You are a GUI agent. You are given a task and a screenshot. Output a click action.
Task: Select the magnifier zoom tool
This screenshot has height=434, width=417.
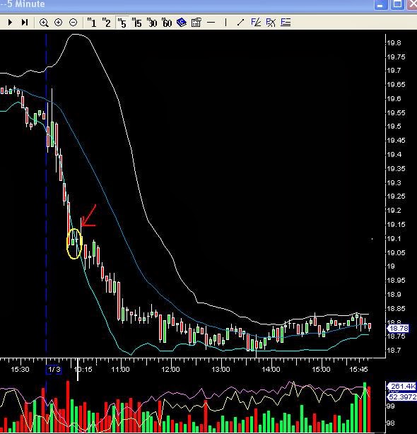[44, 23]
